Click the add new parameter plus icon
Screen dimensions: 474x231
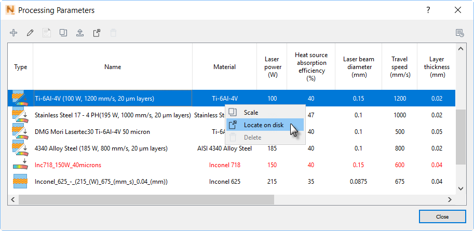click(x=14, y=33)
